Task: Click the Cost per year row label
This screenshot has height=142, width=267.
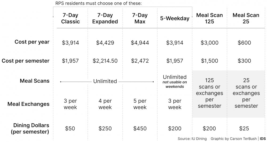Action: (32, 42)
